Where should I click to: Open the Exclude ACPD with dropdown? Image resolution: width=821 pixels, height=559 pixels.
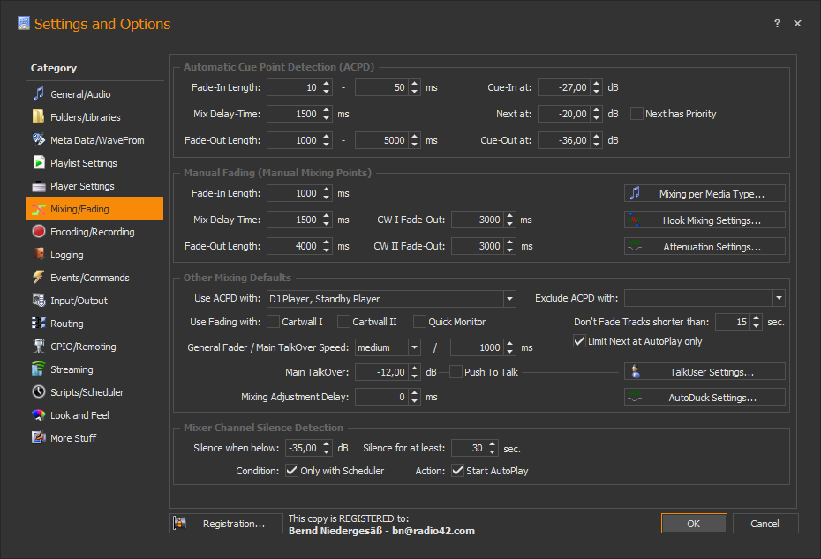[x=778, y=299]
